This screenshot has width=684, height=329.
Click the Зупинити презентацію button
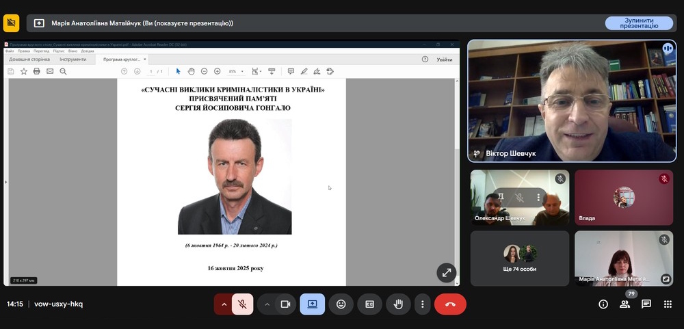click(639, 23)
